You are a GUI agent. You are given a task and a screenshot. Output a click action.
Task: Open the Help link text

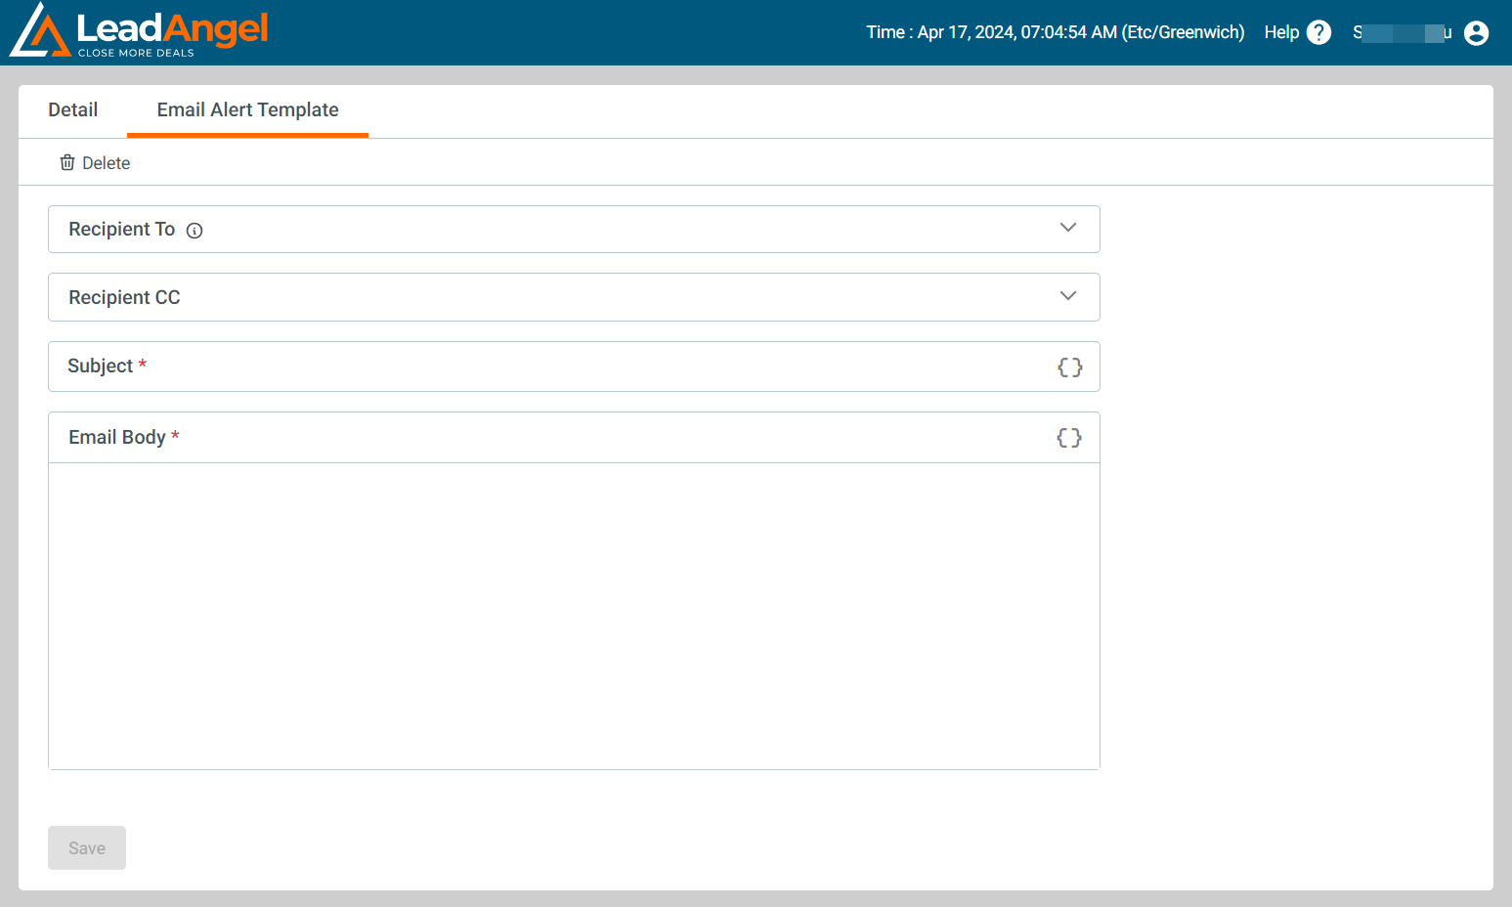(x=1281, y=32)
